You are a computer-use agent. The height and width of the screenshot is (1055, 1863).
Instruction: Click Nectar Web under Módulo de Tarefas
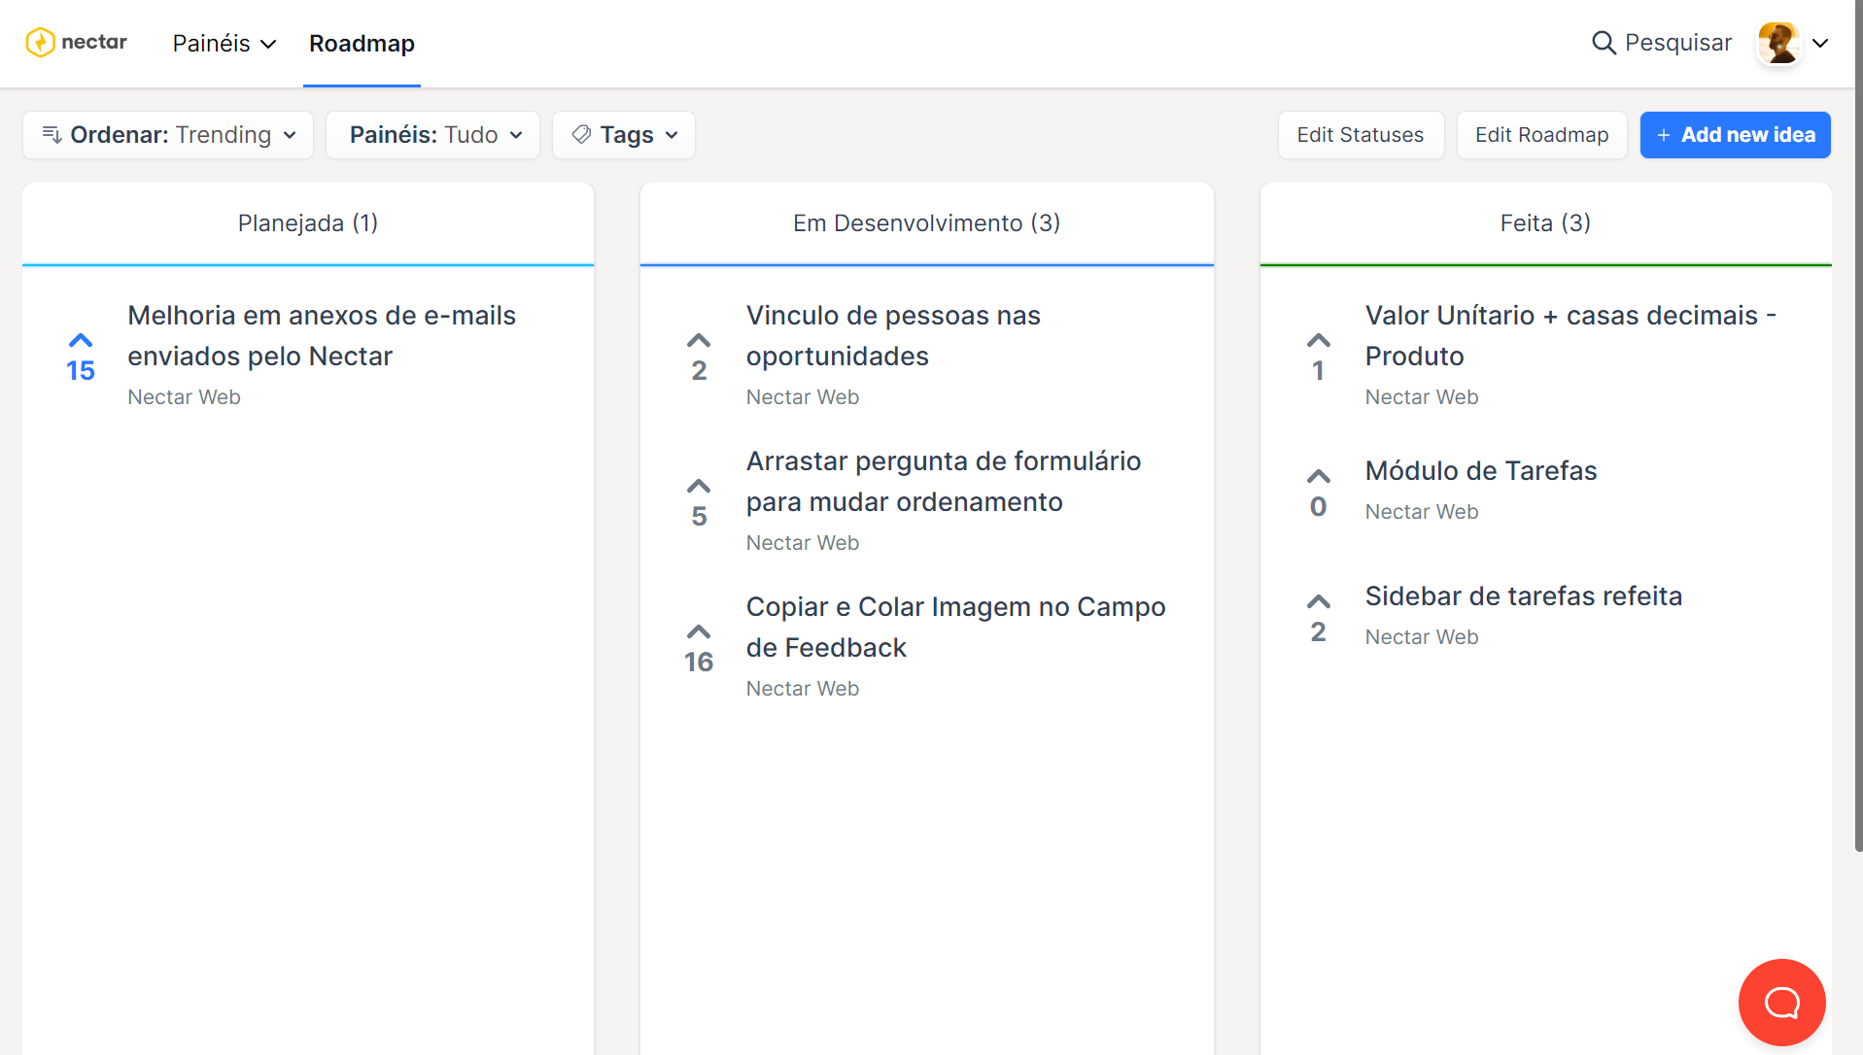1421,512
